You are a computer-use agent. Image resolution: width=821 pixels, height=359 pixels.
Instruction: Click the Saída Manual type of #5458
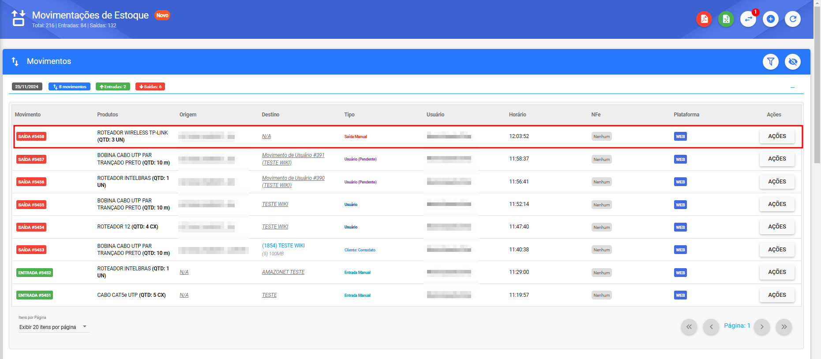[x=356, y=137]
